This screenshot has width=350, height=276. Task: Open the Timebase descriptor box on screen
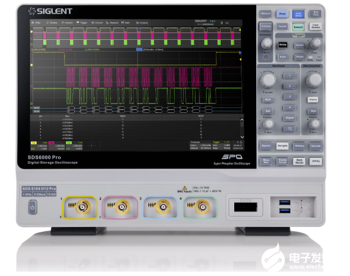[200, 145]
